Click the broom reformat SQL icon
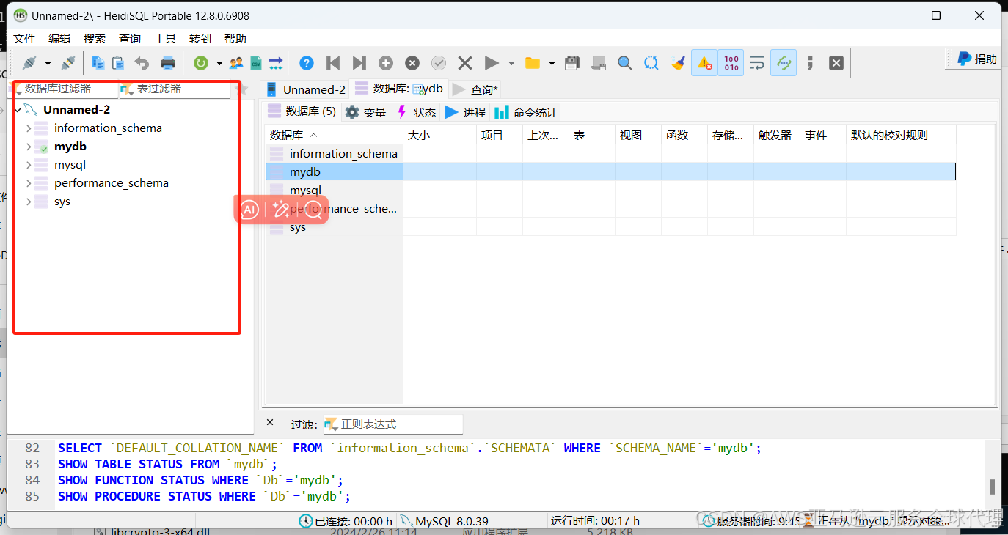The image size is (1008, 535). pos(678,63)
